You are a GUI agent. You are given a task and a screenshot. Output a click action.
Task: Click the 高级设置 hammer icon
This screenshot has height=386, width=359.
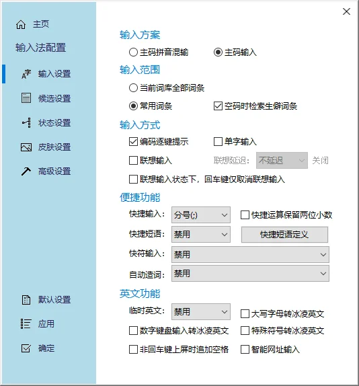(26, 171)
